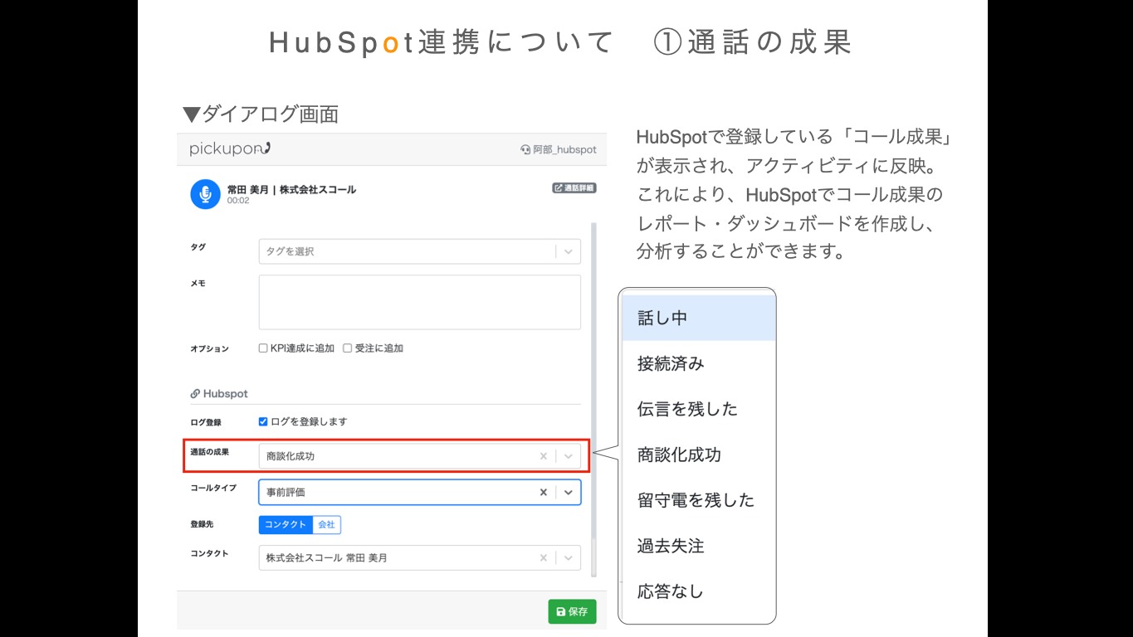
Task: Switch 登録先 to the 会社 tab
Action: [x=325, y=524]
